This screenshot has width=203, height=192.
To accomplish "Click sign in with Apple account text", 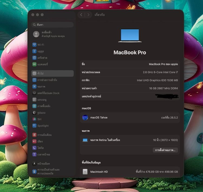I will point(53,34).
